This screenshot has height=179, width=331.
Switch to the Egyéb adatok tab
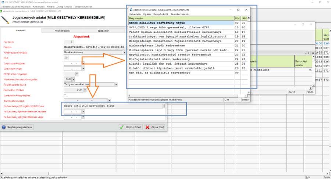click(103, 31)
